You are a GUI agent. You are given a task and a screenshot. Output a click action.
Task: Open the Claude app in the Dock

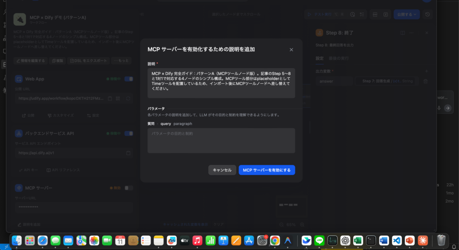click(423, 241)
